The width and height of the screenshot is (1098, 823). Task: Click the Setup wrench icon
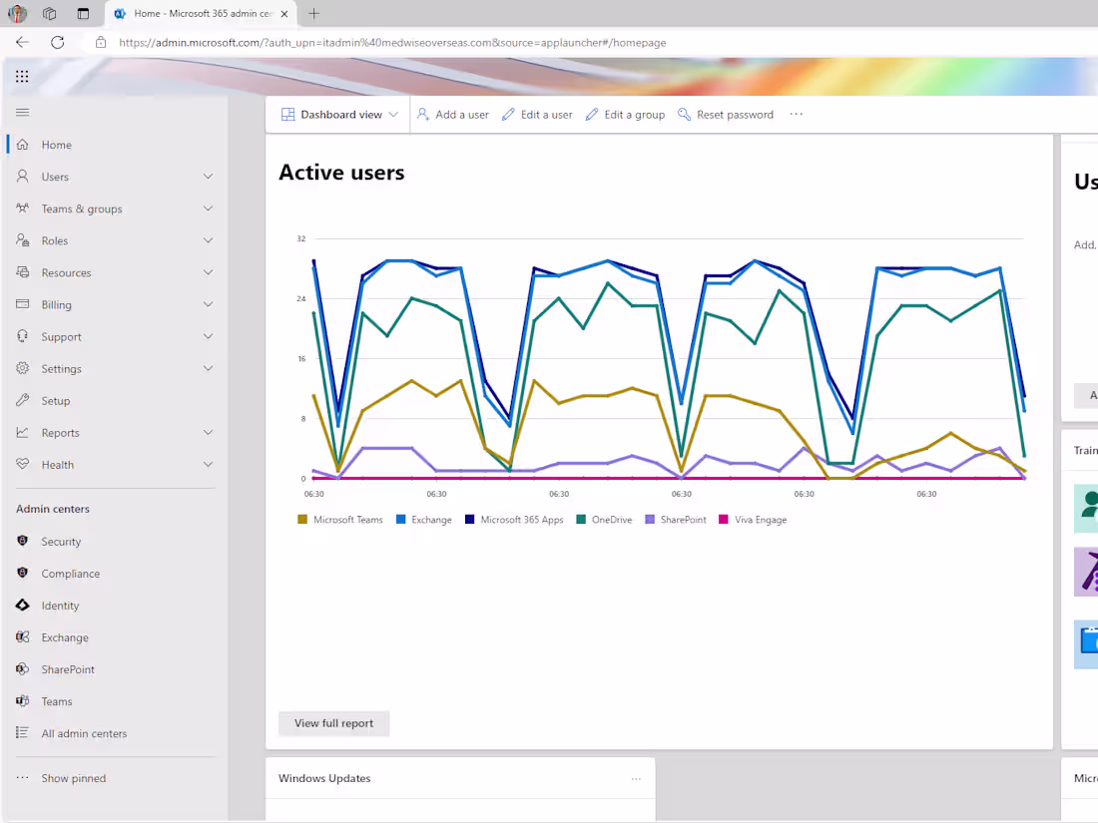coord(22,400)
